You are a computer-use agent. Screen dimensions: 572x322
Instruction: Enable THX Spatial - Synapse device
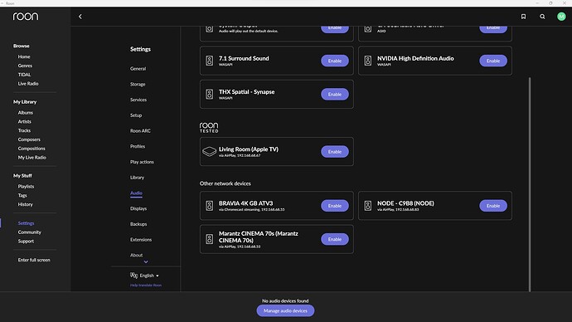click(335, 94)
